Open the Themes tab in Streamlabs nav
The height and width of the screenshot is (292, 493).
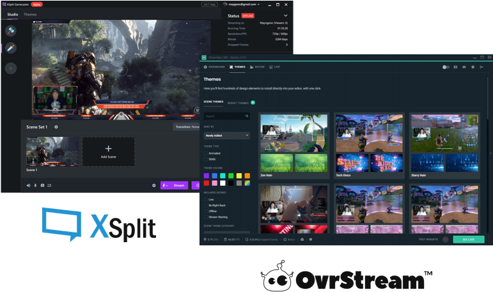[237, 67]
